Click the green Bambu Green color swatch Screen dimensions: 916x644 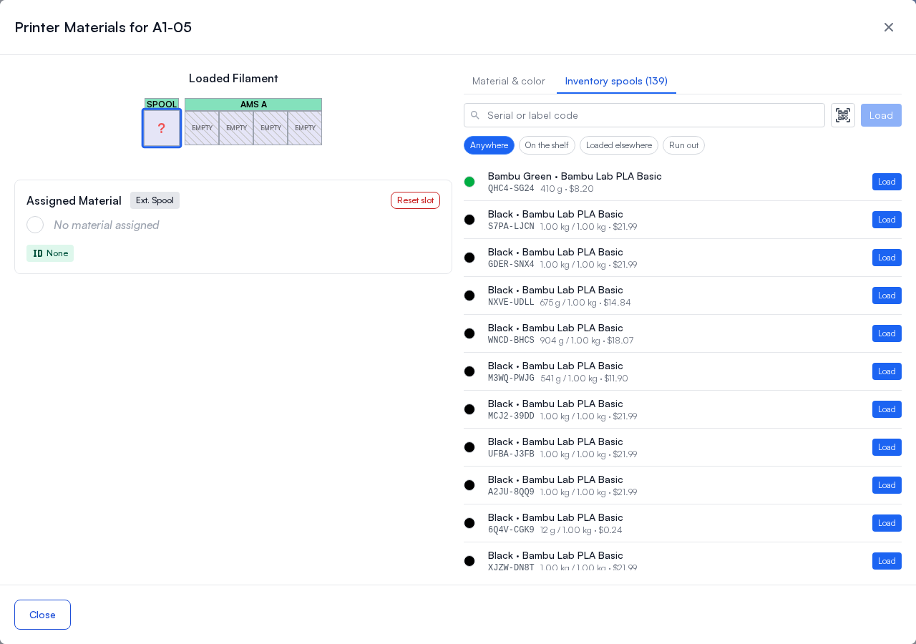pos(469,182)
